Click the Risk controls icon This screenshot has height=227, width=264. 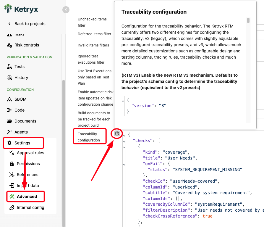point(9,45)
